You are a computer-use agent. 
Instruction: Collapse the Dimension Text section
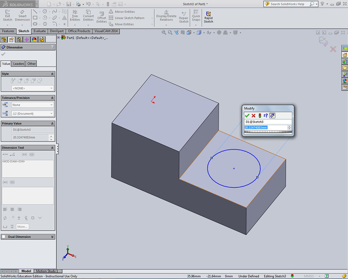point(52,148)
